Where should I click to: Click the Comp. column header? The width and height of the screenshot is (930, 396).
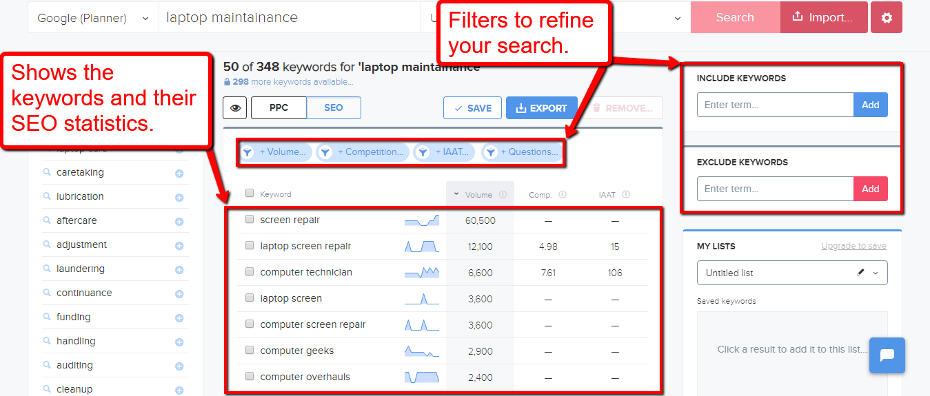[540, 195]
